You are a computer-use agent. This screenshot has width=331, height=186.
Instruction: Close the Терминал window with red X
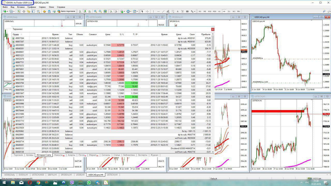coord(213,29)
